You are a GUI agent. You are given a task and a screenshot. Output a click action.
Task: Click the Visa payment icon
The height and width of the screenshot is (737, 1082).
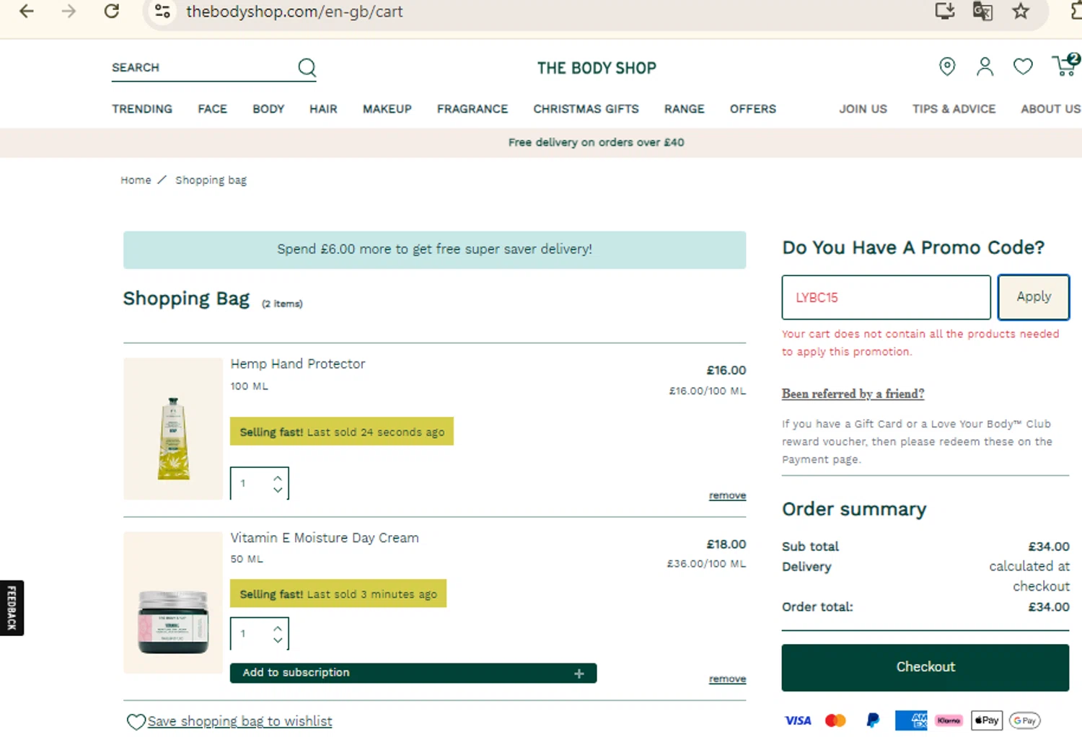[x=798, y=720]
